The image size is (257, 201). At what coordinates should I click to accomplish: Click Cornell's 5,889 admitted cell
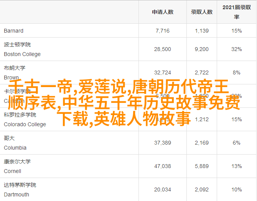[x=202, y=166]
